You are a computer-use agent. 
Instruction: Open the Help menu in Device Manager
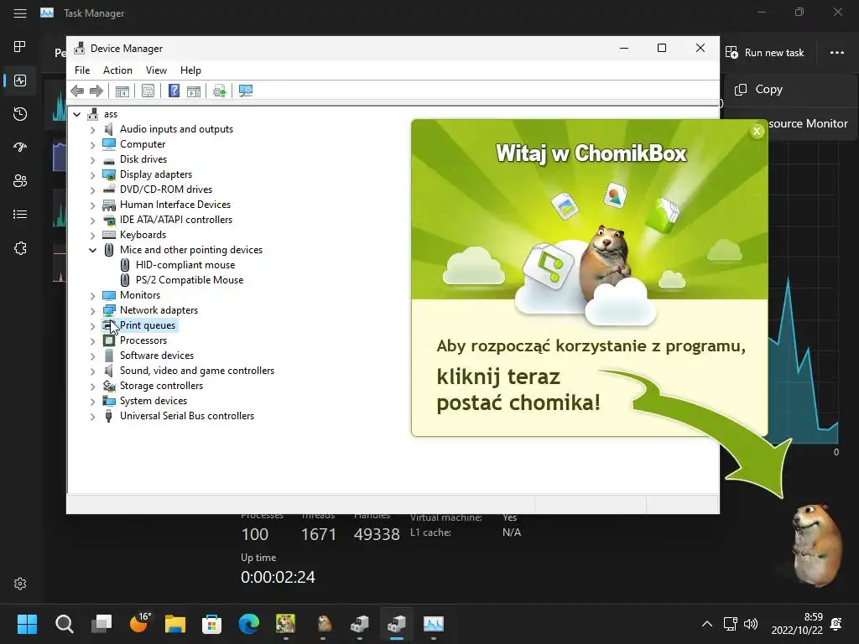point(190,70)
